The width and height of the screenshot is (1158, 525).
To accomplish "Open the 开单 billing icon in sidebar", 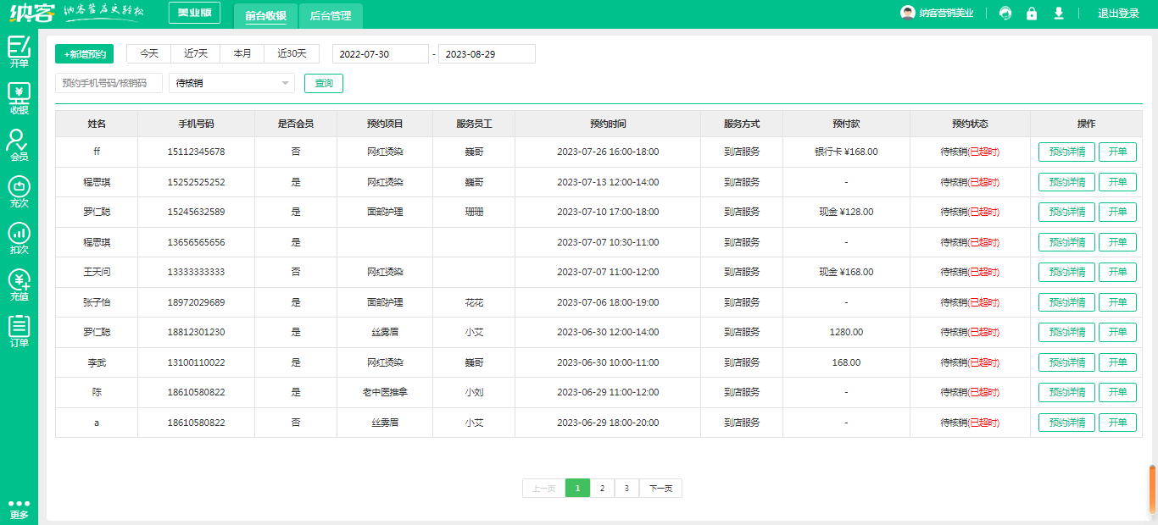I will click(x=19, y=51).
